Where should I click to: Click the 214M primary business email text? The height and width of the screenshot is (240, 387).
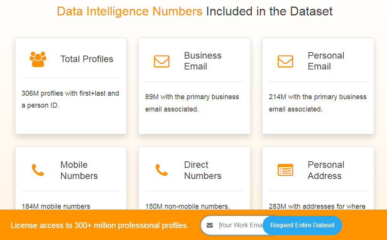(x=317, y=103)
